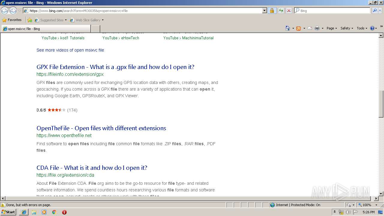Click the red Opera taskbar icon
Viewport: 384px width, 216px height.
coord(64,212)
